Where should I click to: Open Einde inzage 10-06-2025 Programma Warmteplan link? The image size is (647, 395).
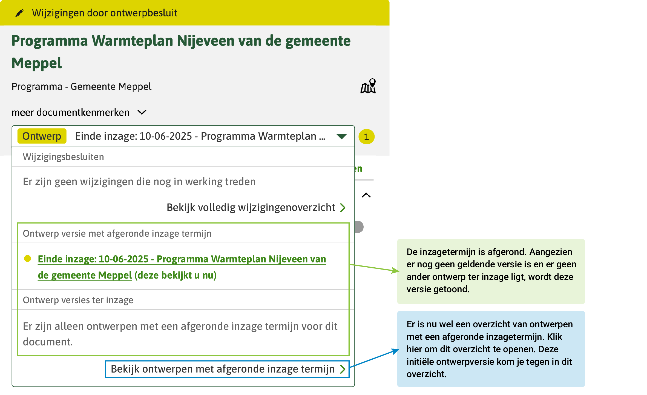click(x=182, y=259)
